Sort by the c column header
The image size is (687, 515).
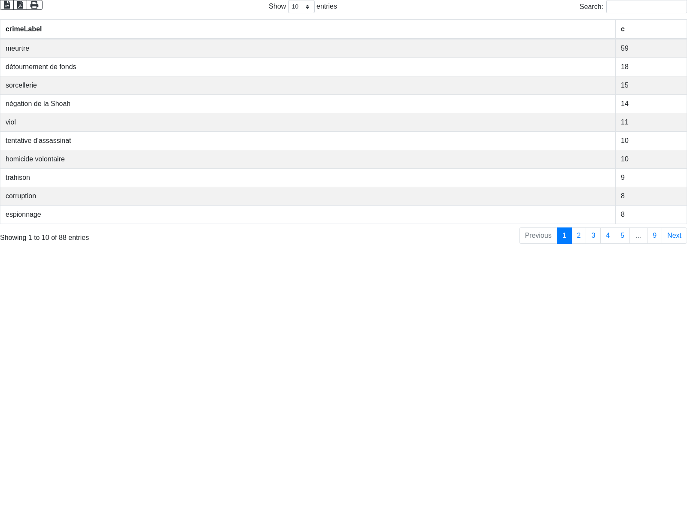623,29
